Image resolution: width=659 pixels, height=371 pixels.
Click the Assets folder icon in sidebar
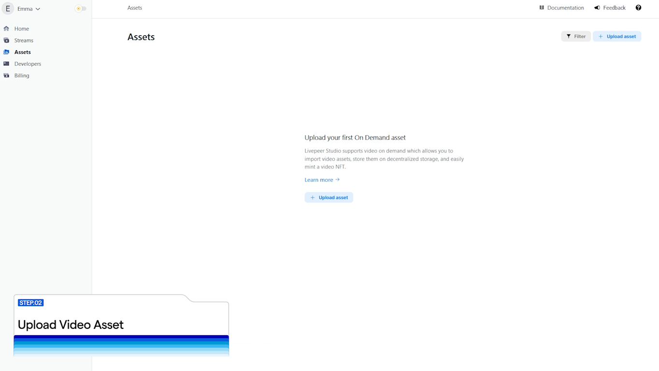6,52
